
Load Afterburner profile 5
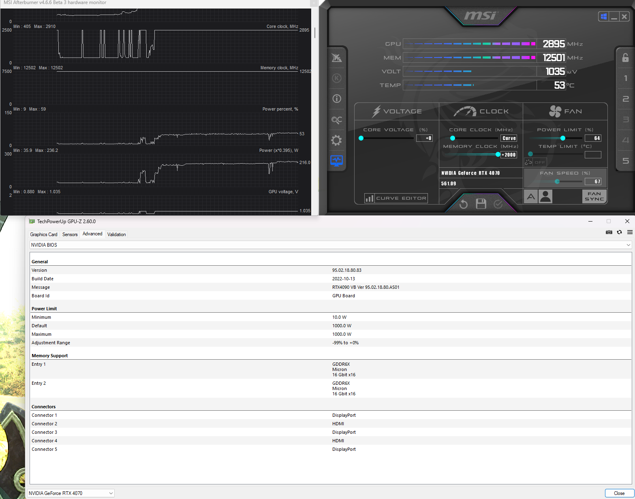626,161
